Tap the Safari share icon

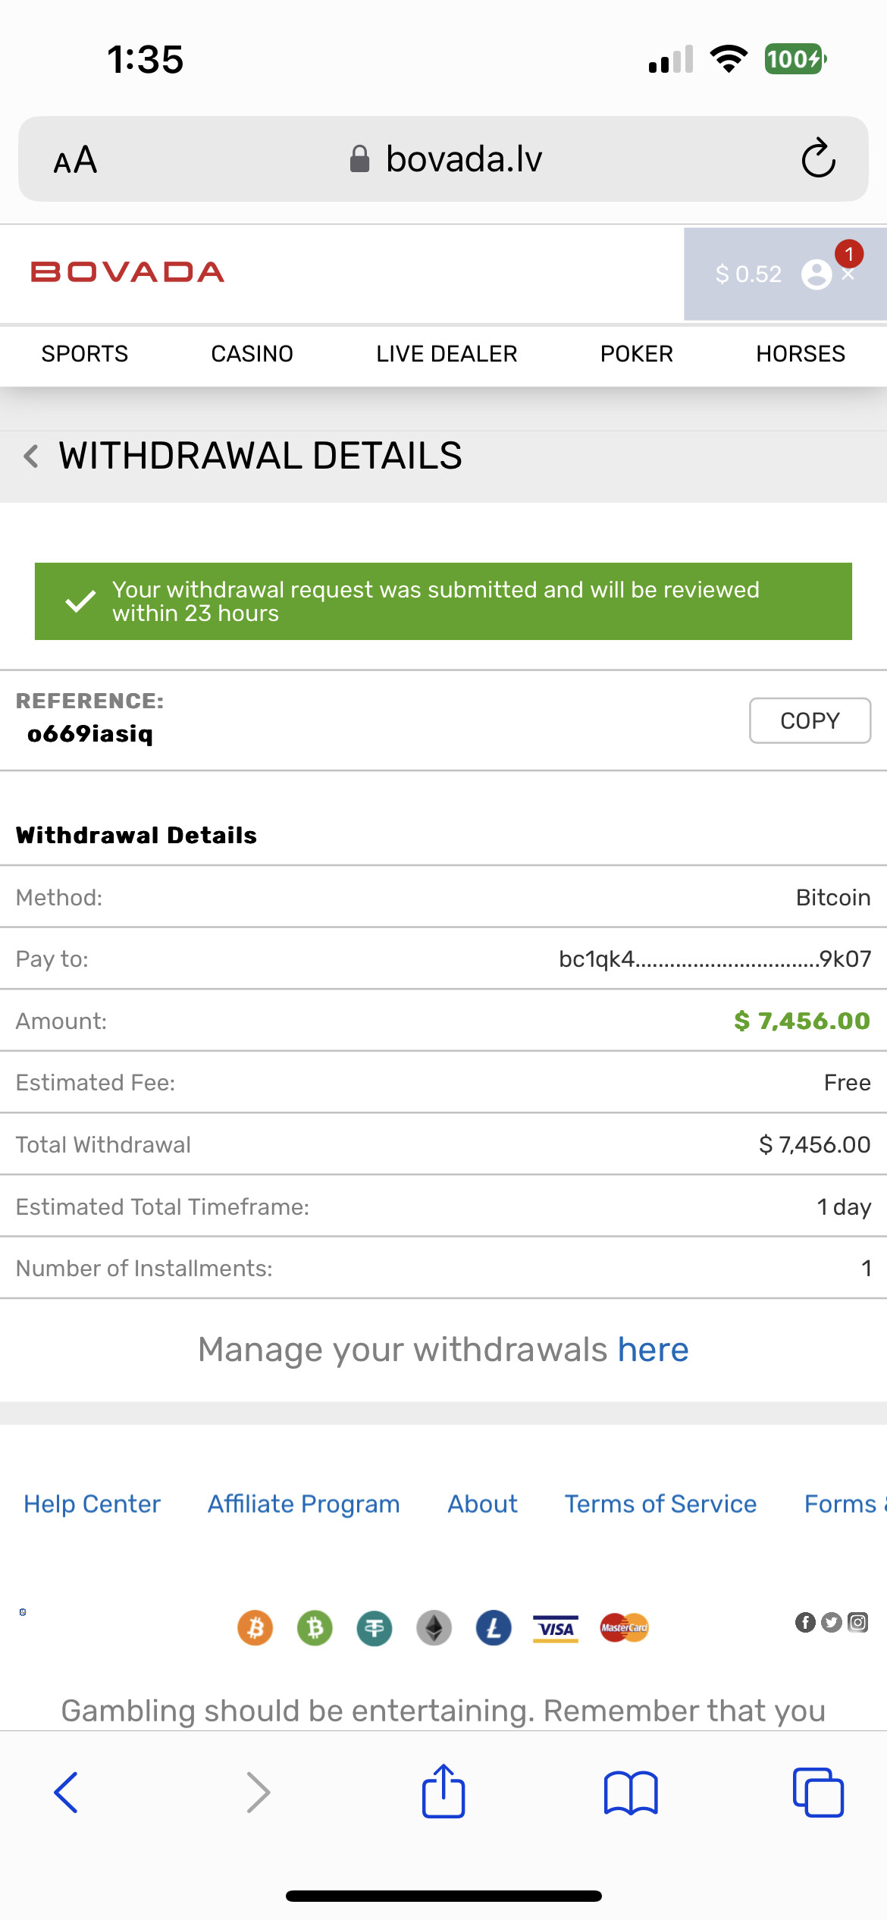pos(443,1791)
